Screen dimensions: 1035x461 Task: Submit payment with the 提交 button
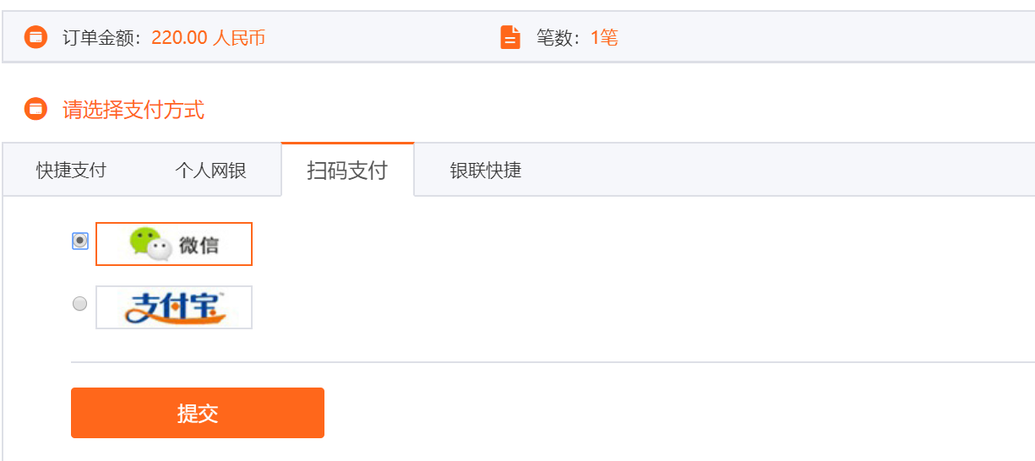[x=198, y=413]
